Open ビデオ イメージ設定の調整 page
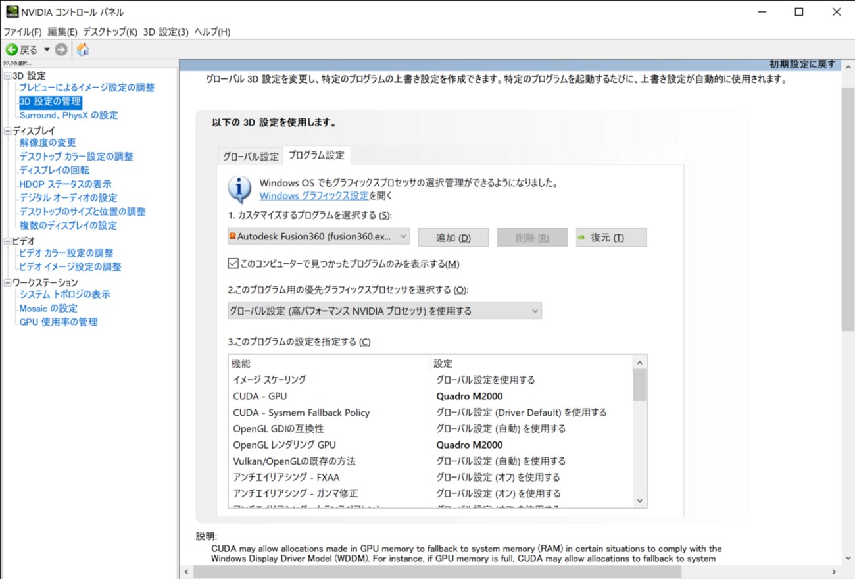The width and height of the screenshot is (855, 579). point(70,267)
